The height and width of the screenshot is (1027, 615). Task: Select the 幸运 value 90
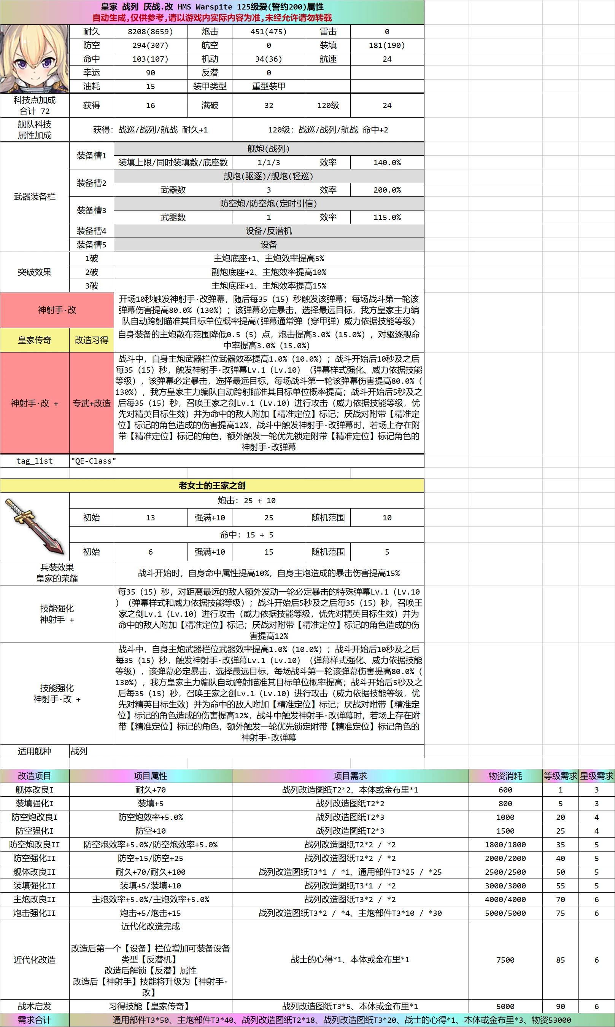tap(151, 73)
